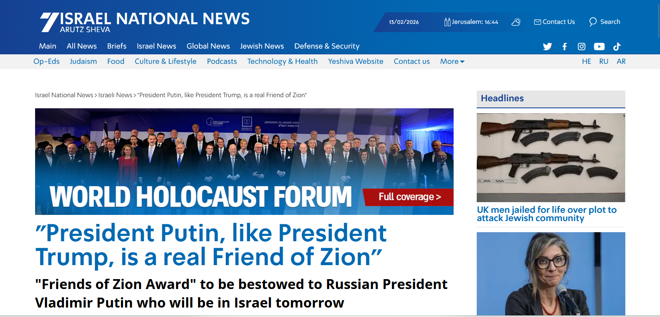Screen dimensions: 660x317
Task: Open the Instagram social icon
Action: point(582,47)
